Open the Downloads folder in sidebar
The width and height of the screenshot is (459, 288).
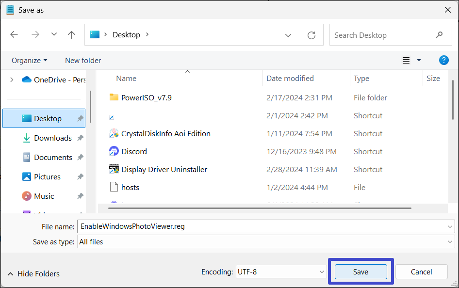click(52, 138)
